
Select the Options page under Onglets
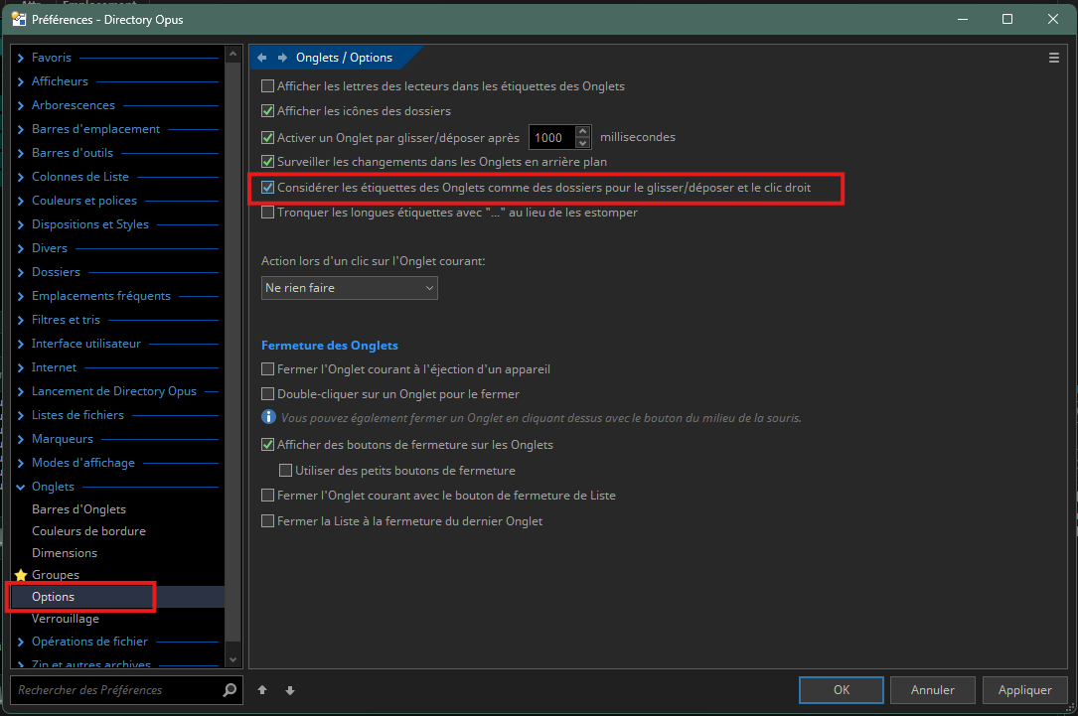coord(53,597)
